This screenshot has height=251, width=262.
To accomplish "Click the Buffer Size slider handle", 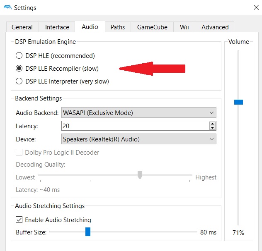I will pyautogui.click(x=88, y=232).
